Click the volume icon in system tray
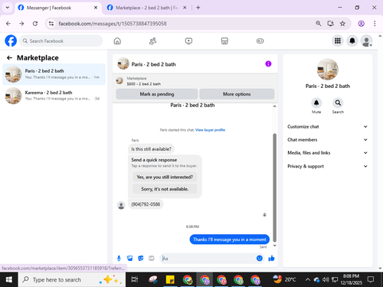The height and width of the screenshot is (287, 383). (x=326, y=279)
